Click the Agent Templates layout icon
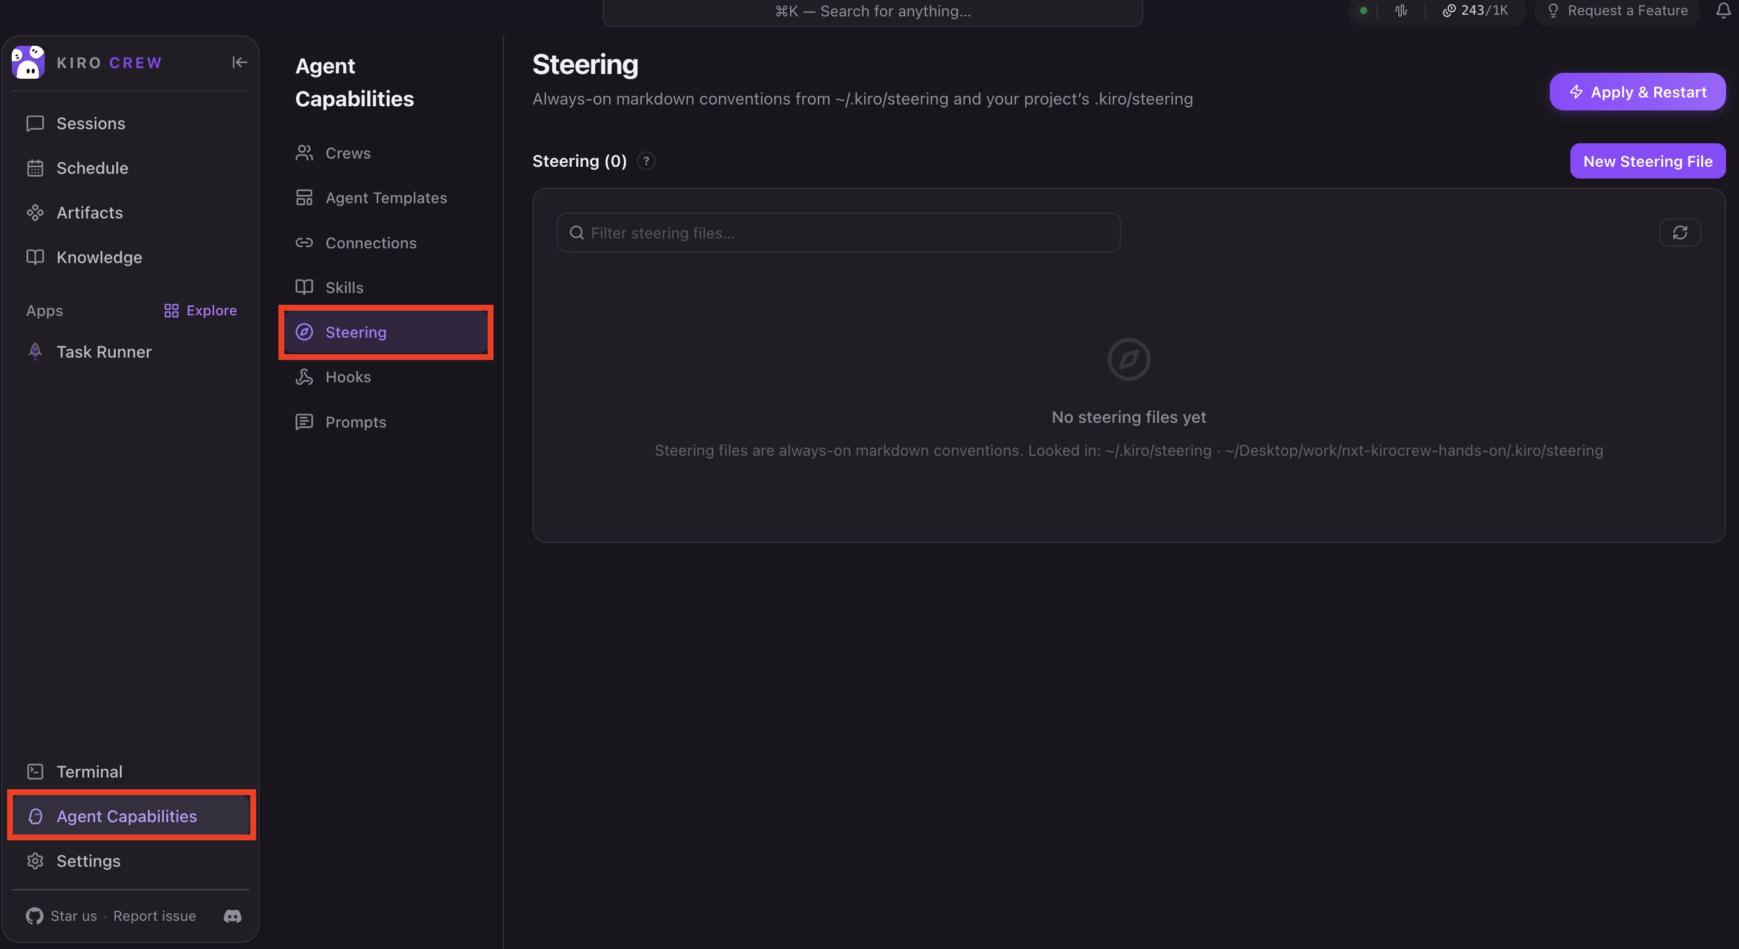 [304, 198]
